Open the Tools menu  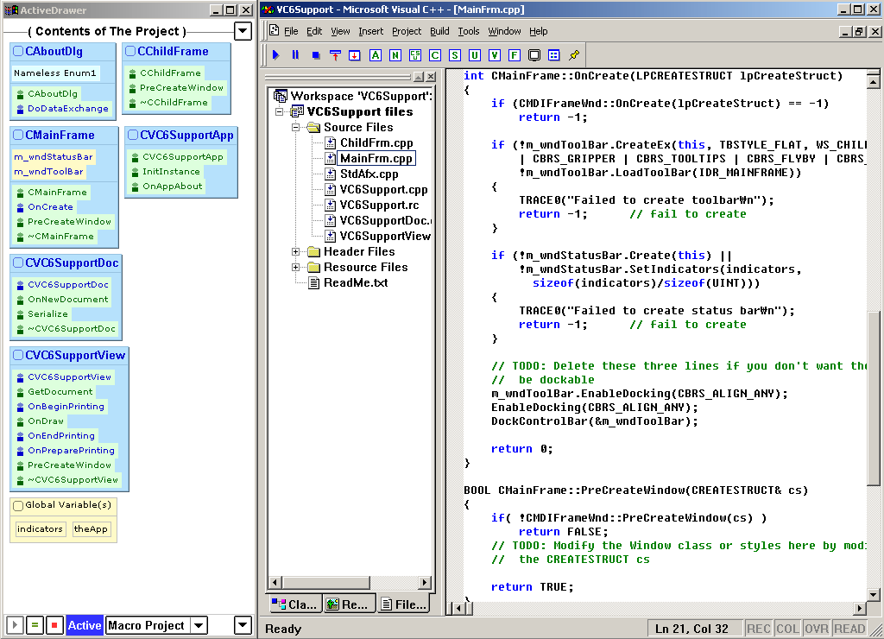[x=469, y=31]
